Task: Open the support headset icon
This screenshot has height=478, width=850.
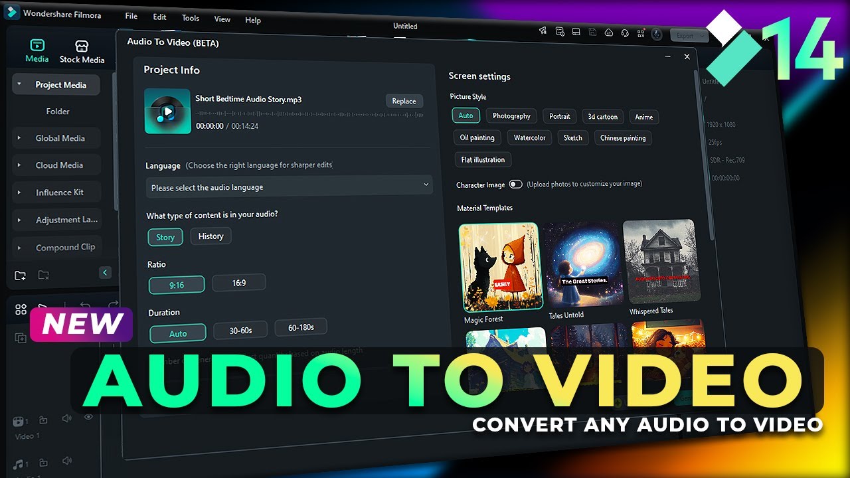Action: (x=625, y=33)
